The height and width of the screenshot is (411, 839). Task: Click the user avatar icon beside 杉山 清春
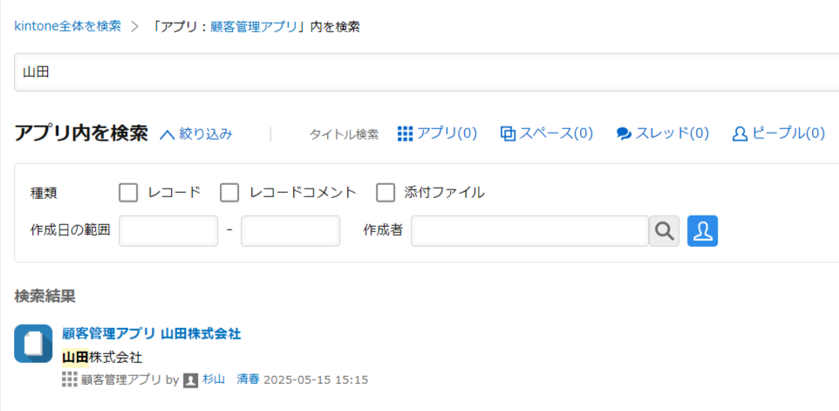[191, 380]
